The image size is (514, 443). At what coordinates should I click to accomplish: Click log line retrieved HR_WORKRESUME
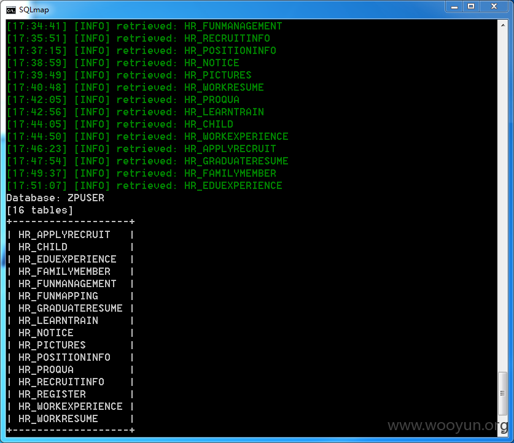pos(135,87)
